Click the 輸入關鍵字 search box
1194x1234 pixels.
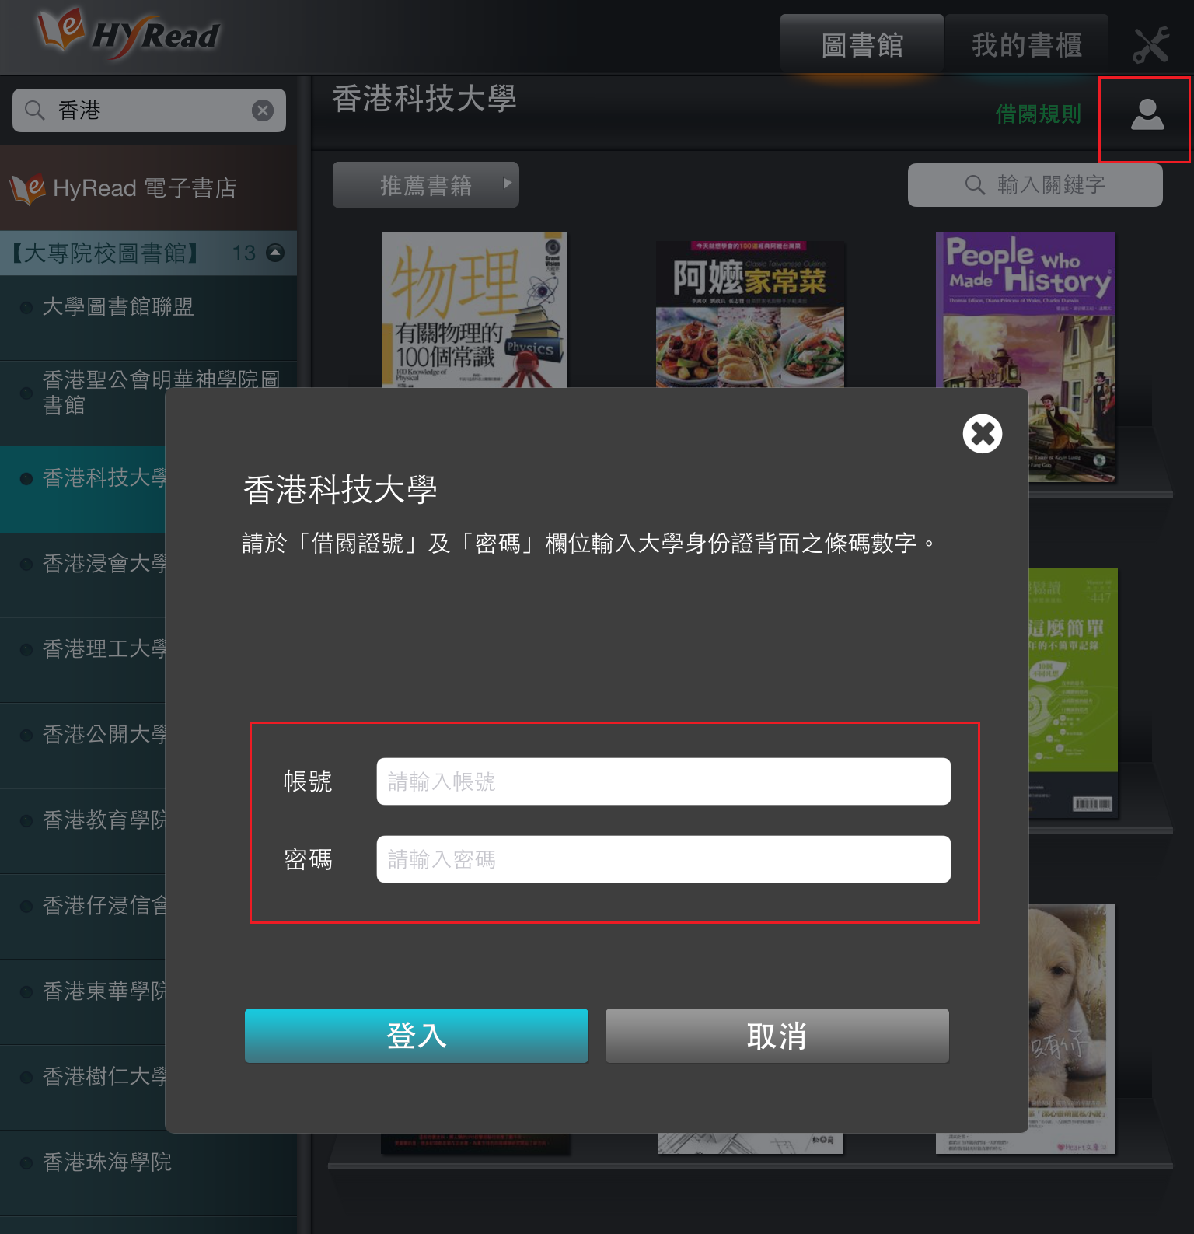[1035, 185]
